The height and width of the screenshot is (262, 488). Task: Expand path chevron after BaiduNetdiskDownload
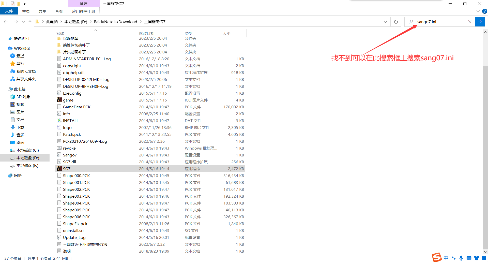141,22
